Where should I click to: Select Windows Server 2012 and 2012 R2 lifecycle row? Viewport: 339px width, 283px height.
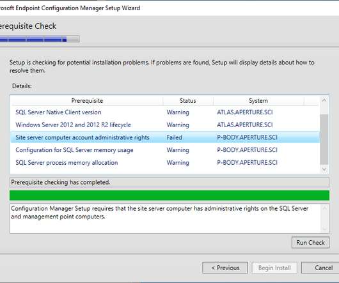coord(165,125)
